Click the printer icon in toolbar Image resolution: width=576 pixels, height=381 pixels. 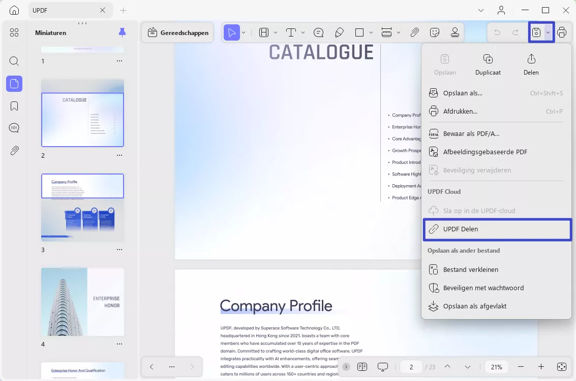pos(562,32)
